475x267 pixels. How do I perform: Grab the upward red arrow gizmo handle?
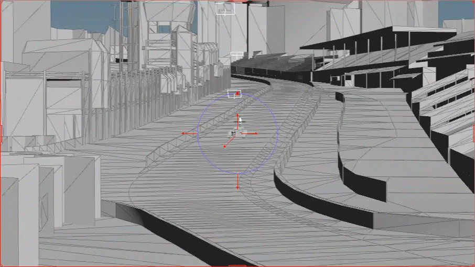coord(237,121)
